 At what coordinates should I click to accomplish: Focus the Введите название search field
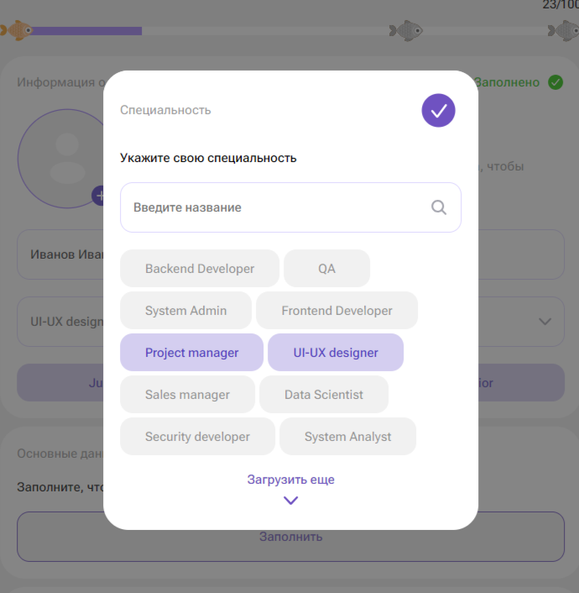tap(290, 207)
